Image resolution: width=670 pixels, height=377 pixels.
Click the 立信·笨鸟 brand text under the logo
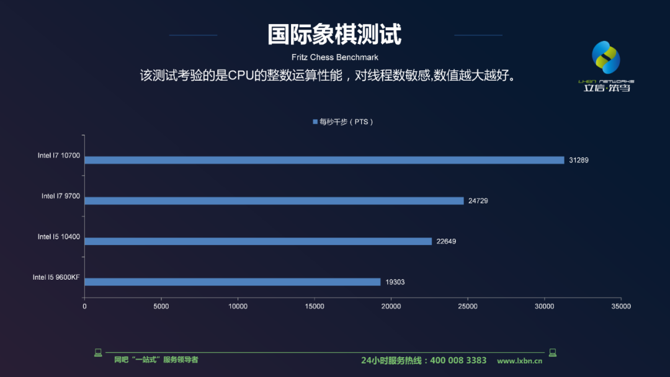coord(607,87)
